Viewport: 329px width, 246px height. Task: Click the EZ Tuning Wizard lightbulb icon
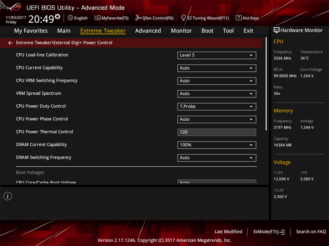[183, 18]
